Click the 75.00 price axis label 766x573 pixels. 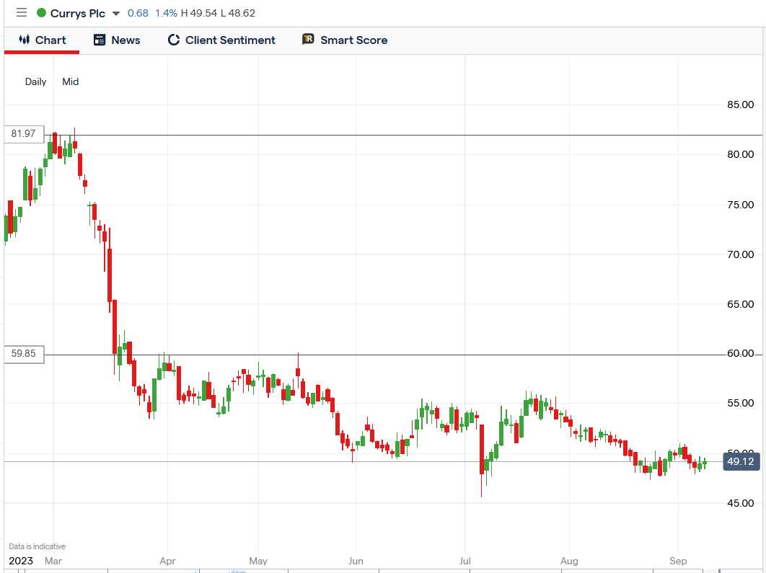click(740, 205)
